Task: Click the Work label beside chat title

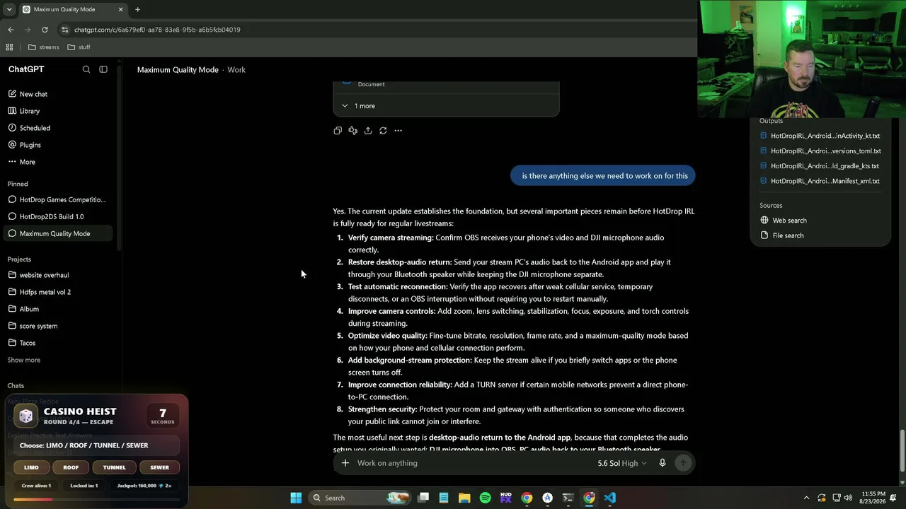Action: coord(236,70)
